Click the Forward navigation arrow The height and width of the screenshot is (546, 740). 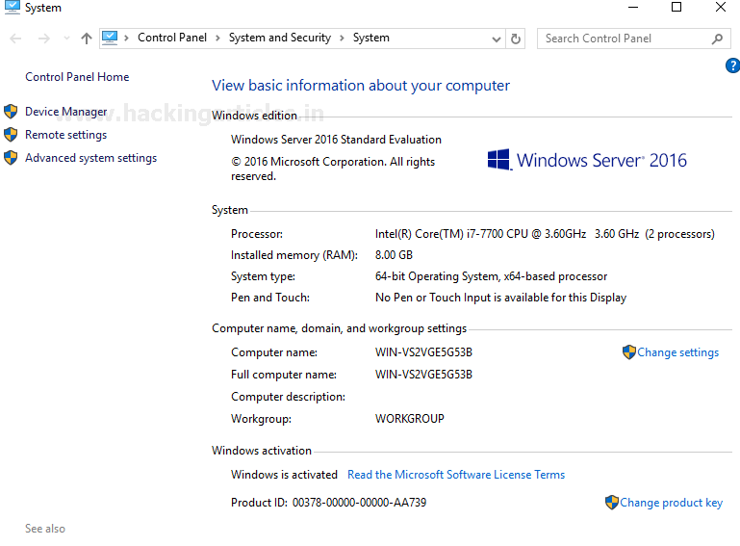click(x=44, y=39)
